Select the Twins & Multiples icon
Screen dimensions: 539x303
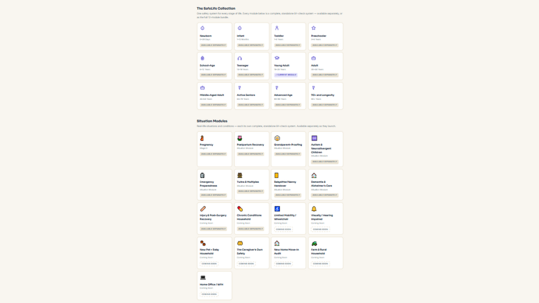pyautogui.click(x=240, y=175)
